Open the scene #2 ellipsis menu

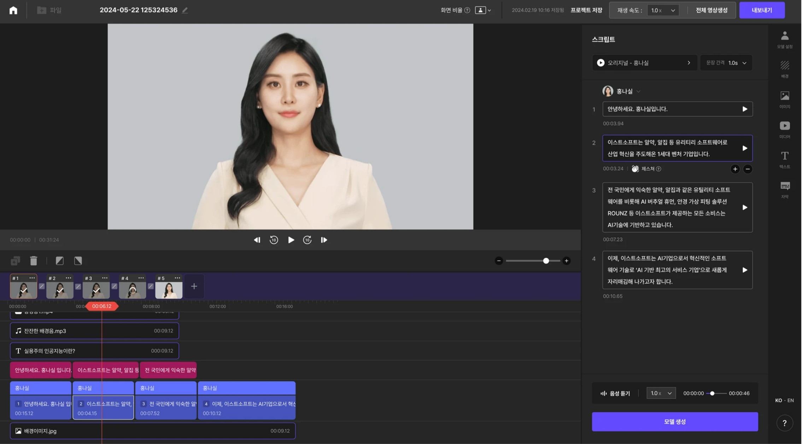point(69,278)
